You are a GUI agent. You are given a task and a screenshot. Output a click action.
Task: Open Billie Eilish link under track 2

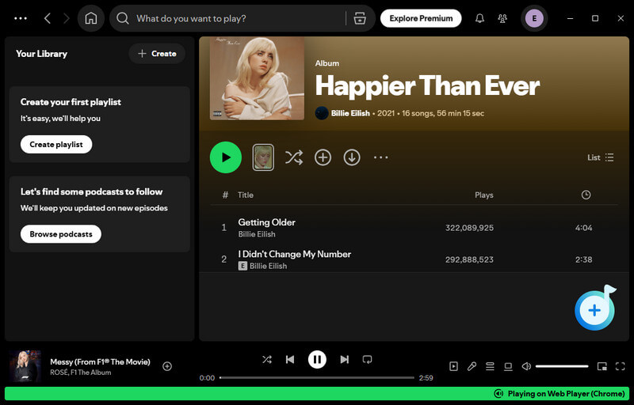click(268, 266)
